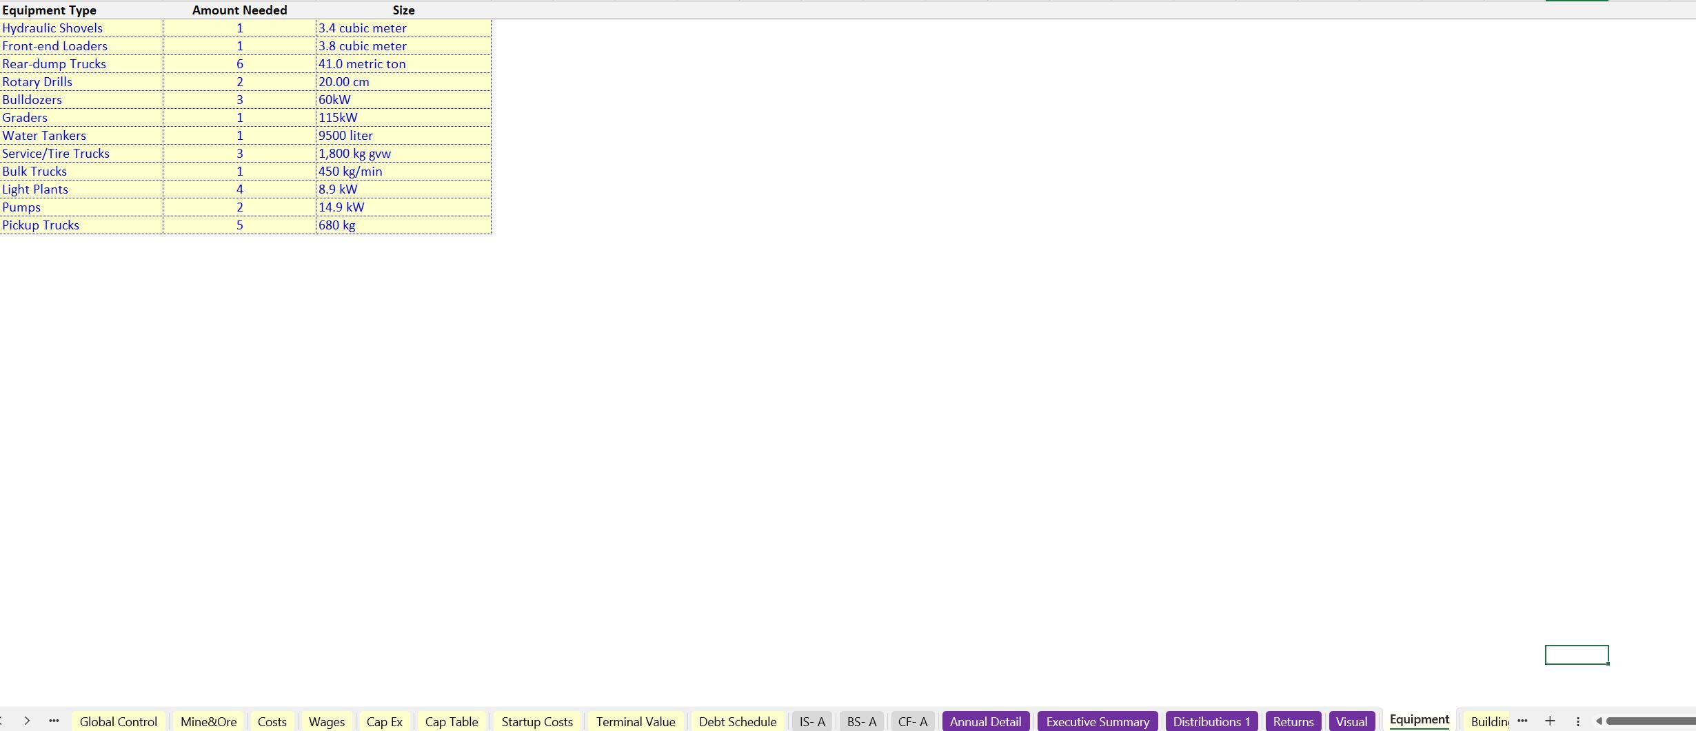The image size is (1696, 731).
Task: View the Debt Schedule worksheet
Action: tap(737, 721)
